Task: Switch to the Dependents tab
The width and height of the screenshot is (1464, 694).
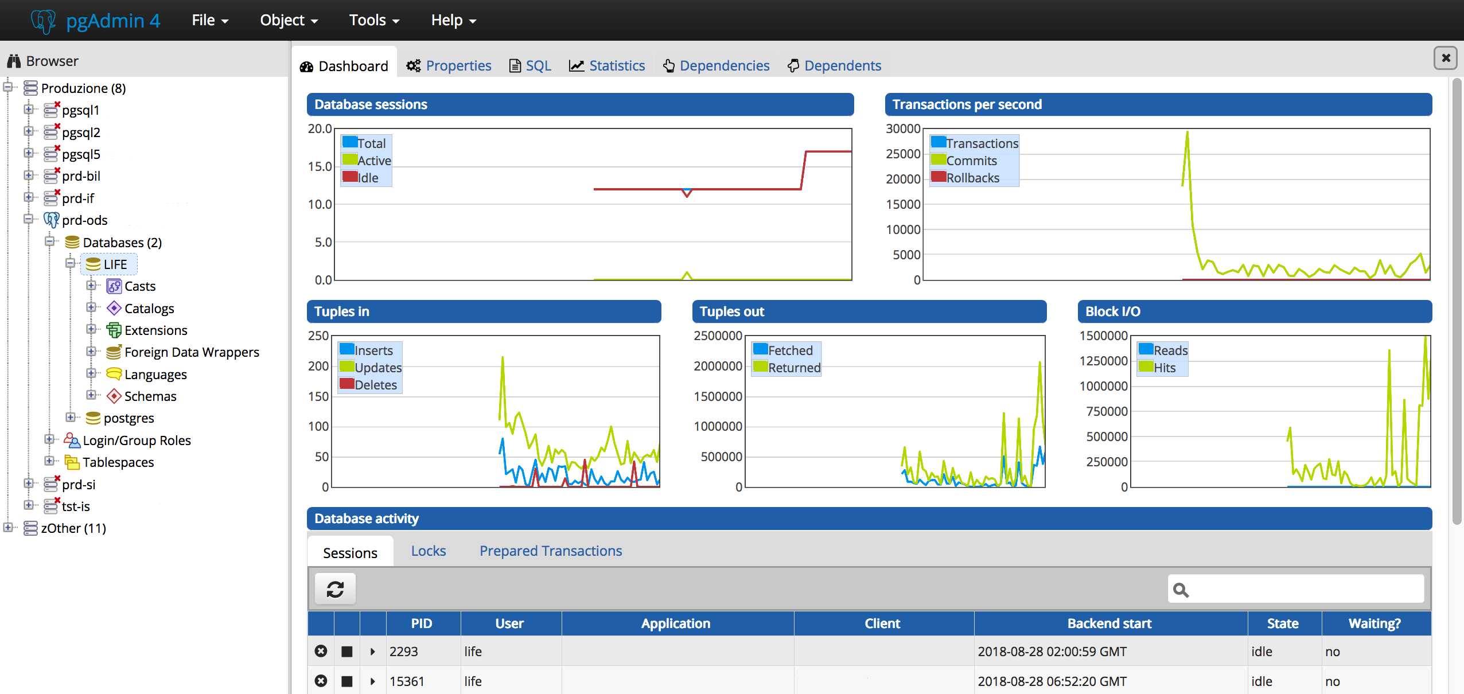Action: point(834,65)
